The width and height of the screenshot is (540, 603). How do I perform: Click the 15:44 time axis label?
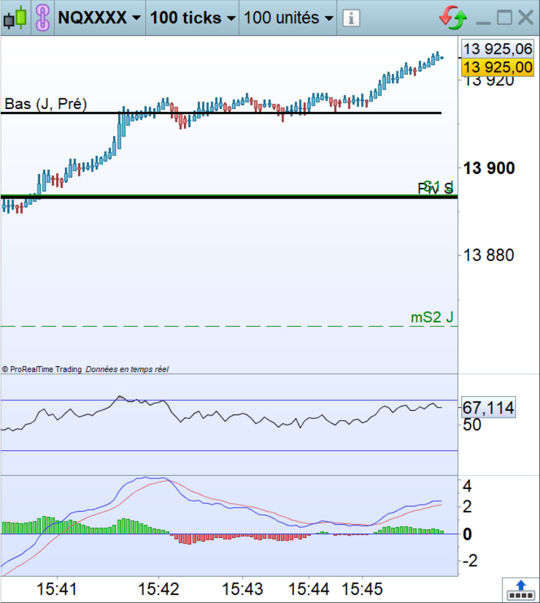click(308, 589)
